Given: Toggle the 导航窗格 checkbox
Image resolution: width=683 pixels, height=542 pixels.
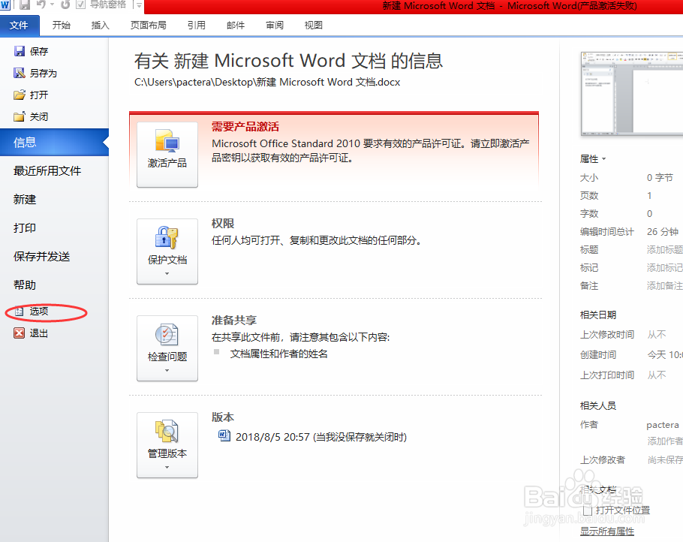Looking at the screenshot, I should pyautogui.click(x=80, y=5).
